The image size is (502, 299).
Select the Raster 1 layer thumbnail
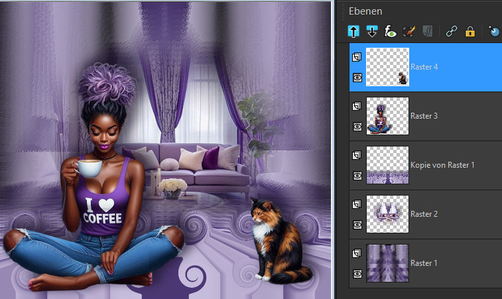387,263
